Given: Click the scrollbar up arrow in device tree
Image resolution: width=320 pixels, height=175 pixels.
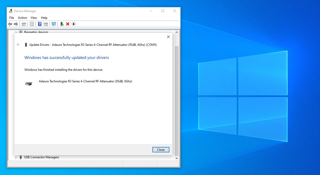Looking at the screenshot, I should [x=177, y=32].
